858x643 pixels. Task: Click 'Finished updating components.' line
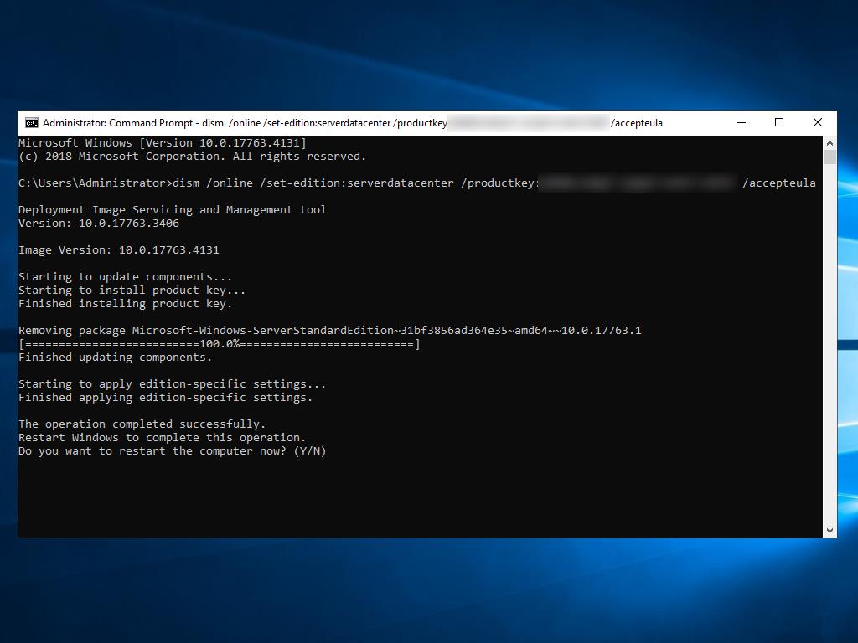(x=116, y=357)
